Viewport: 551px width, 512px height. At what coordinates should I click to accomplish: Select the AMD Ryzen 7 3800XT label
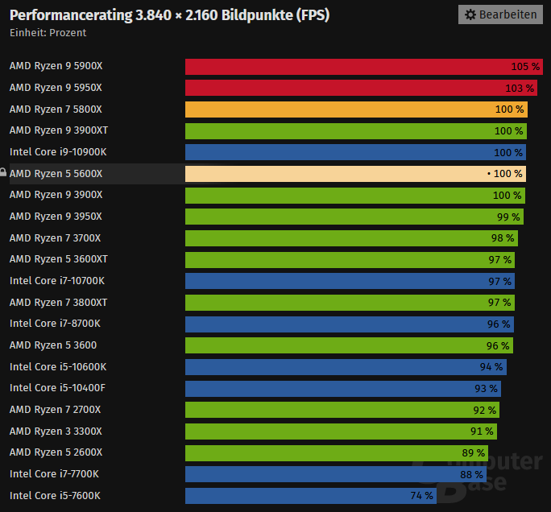58,303
